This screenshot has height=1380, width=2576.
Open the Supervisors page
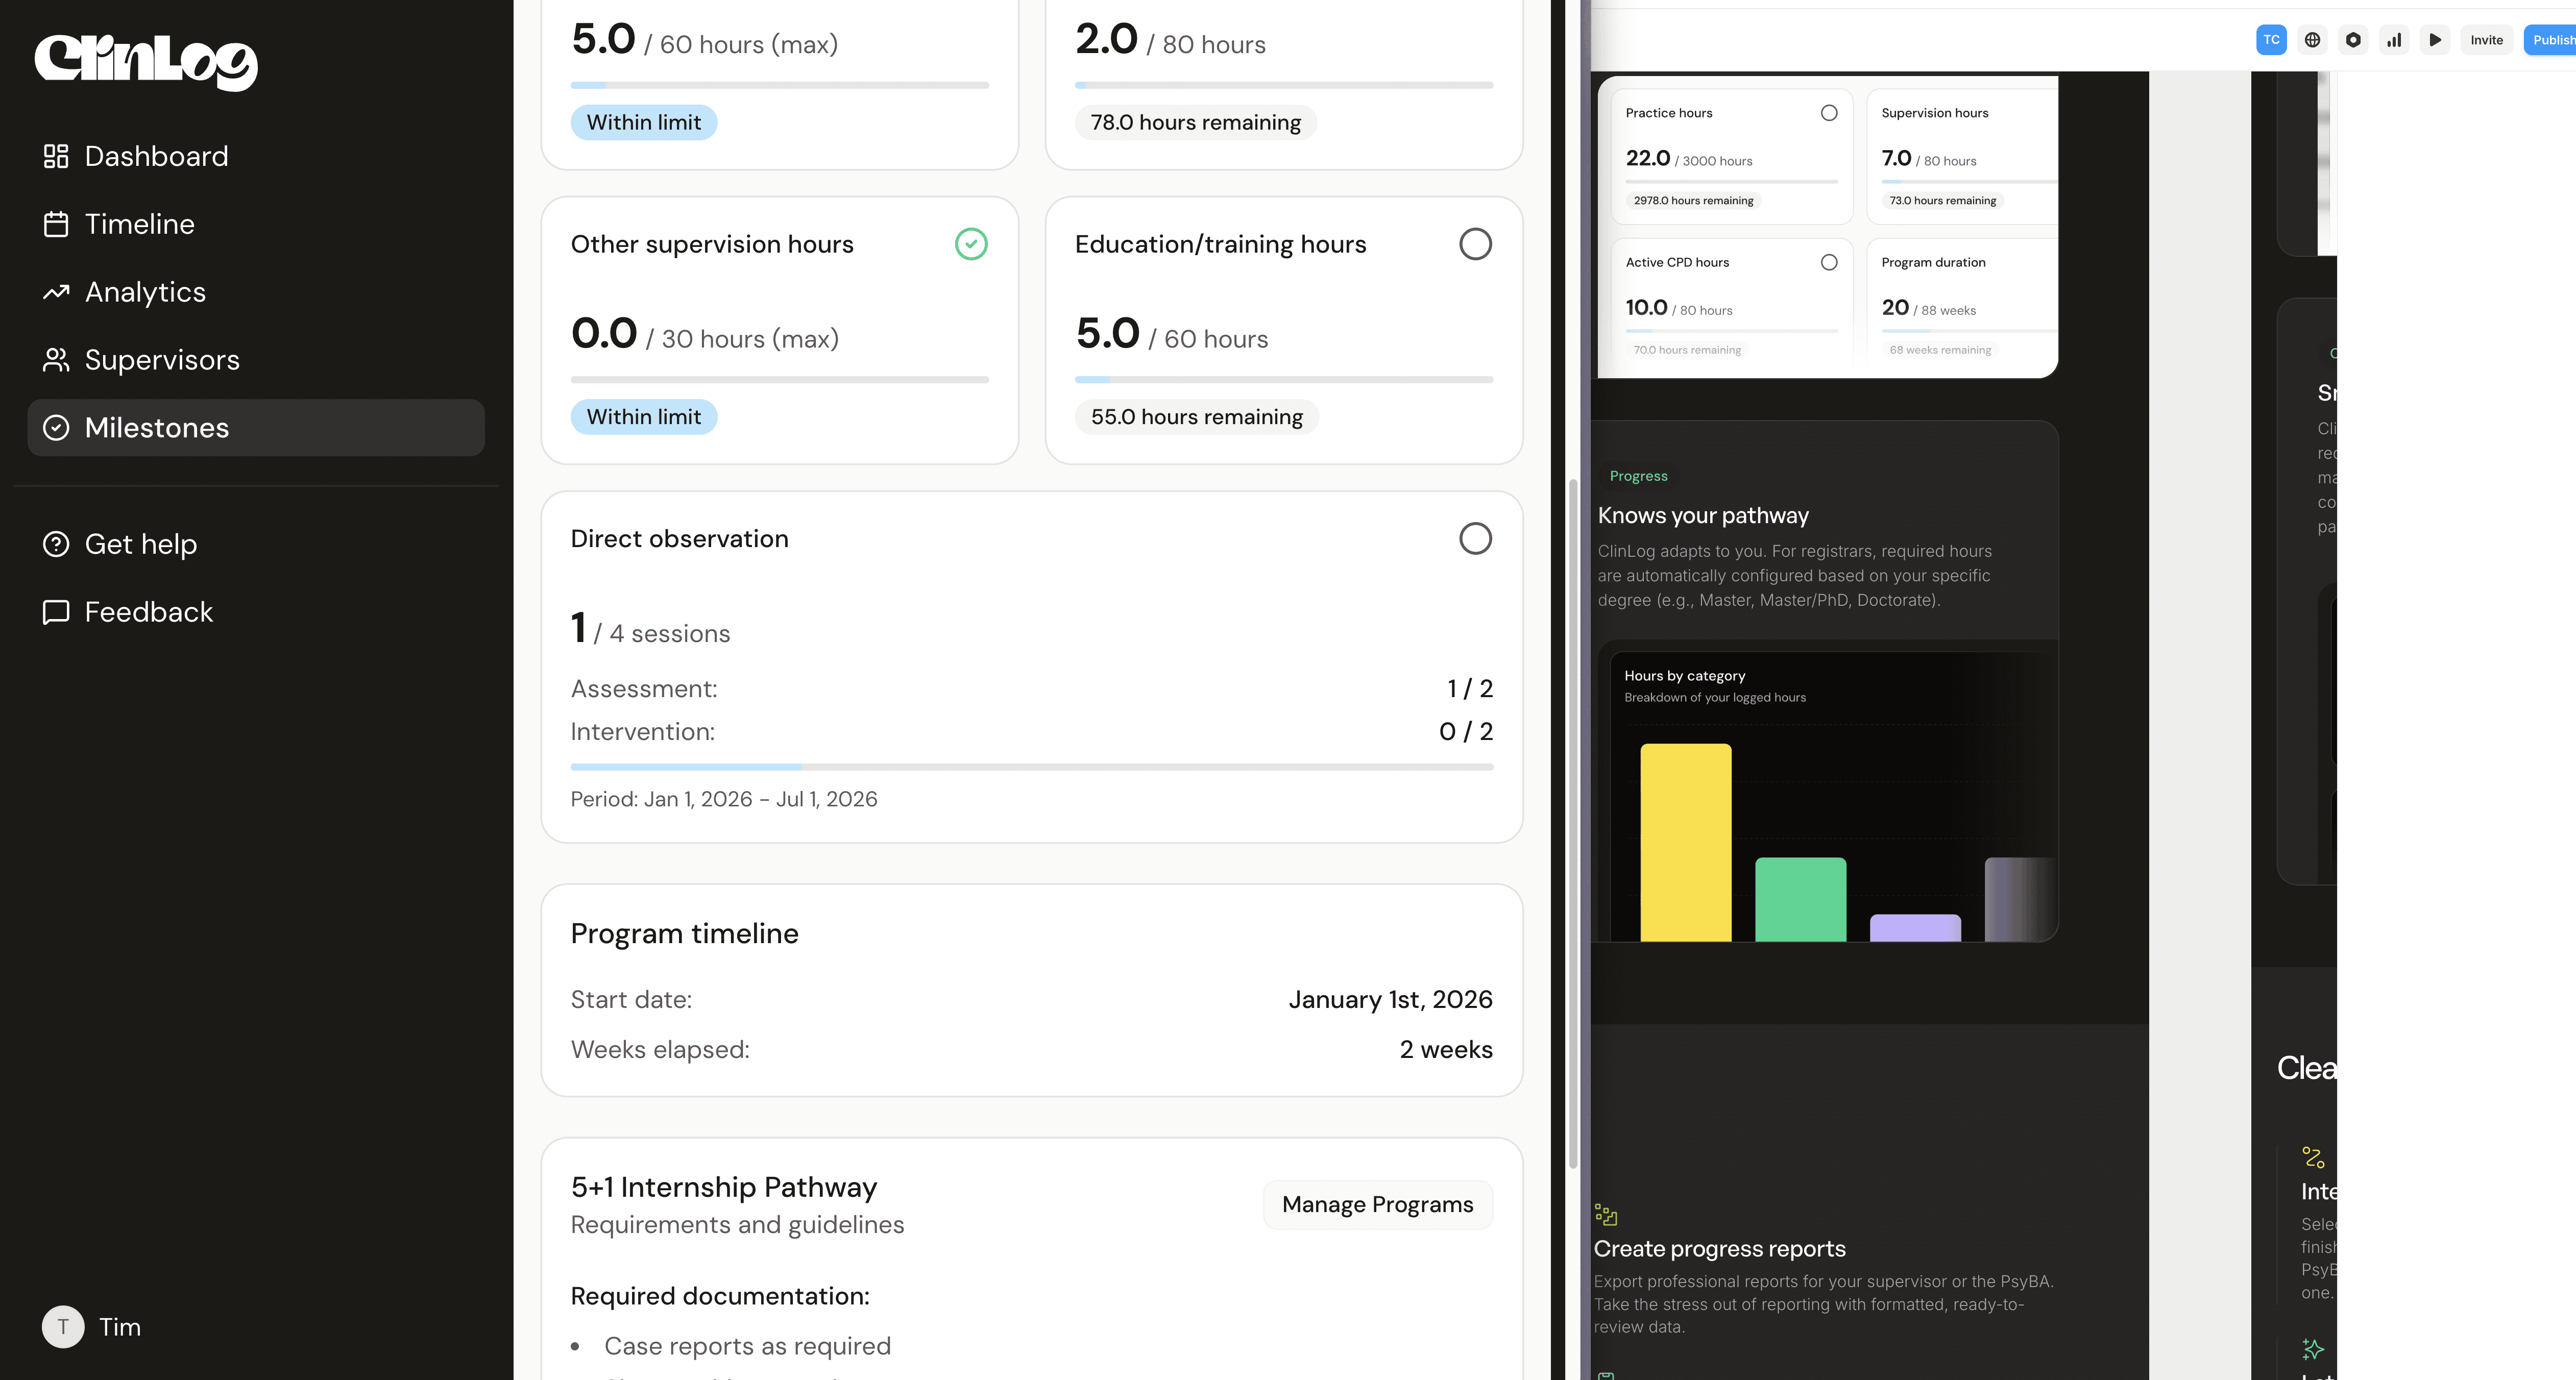[x=162, y=360]
